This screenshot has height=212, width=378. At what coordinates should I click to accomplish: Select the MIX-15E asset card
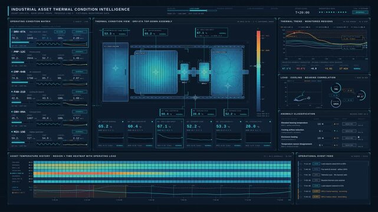pyautogui.click(x=49, y=138)
